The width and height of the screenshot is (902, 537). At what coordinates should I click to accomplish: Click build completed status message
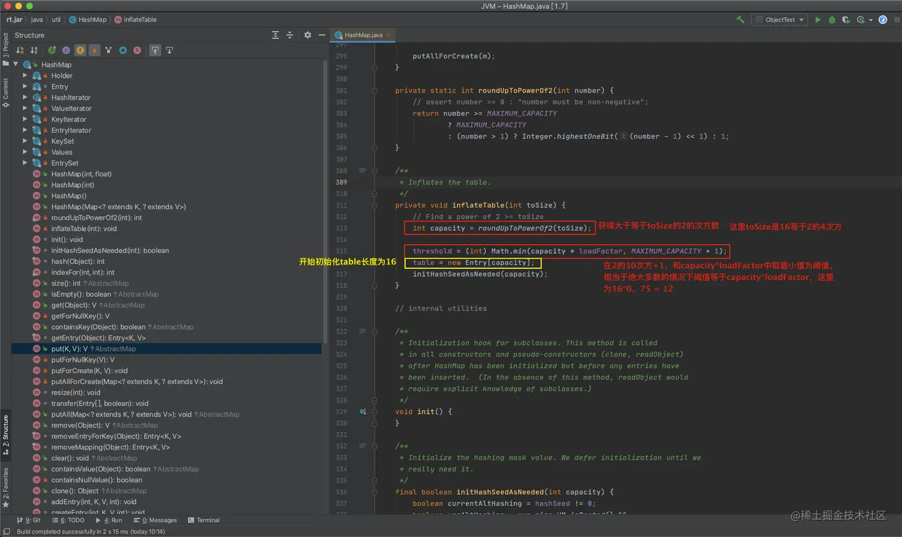click(x=91, y=532)
